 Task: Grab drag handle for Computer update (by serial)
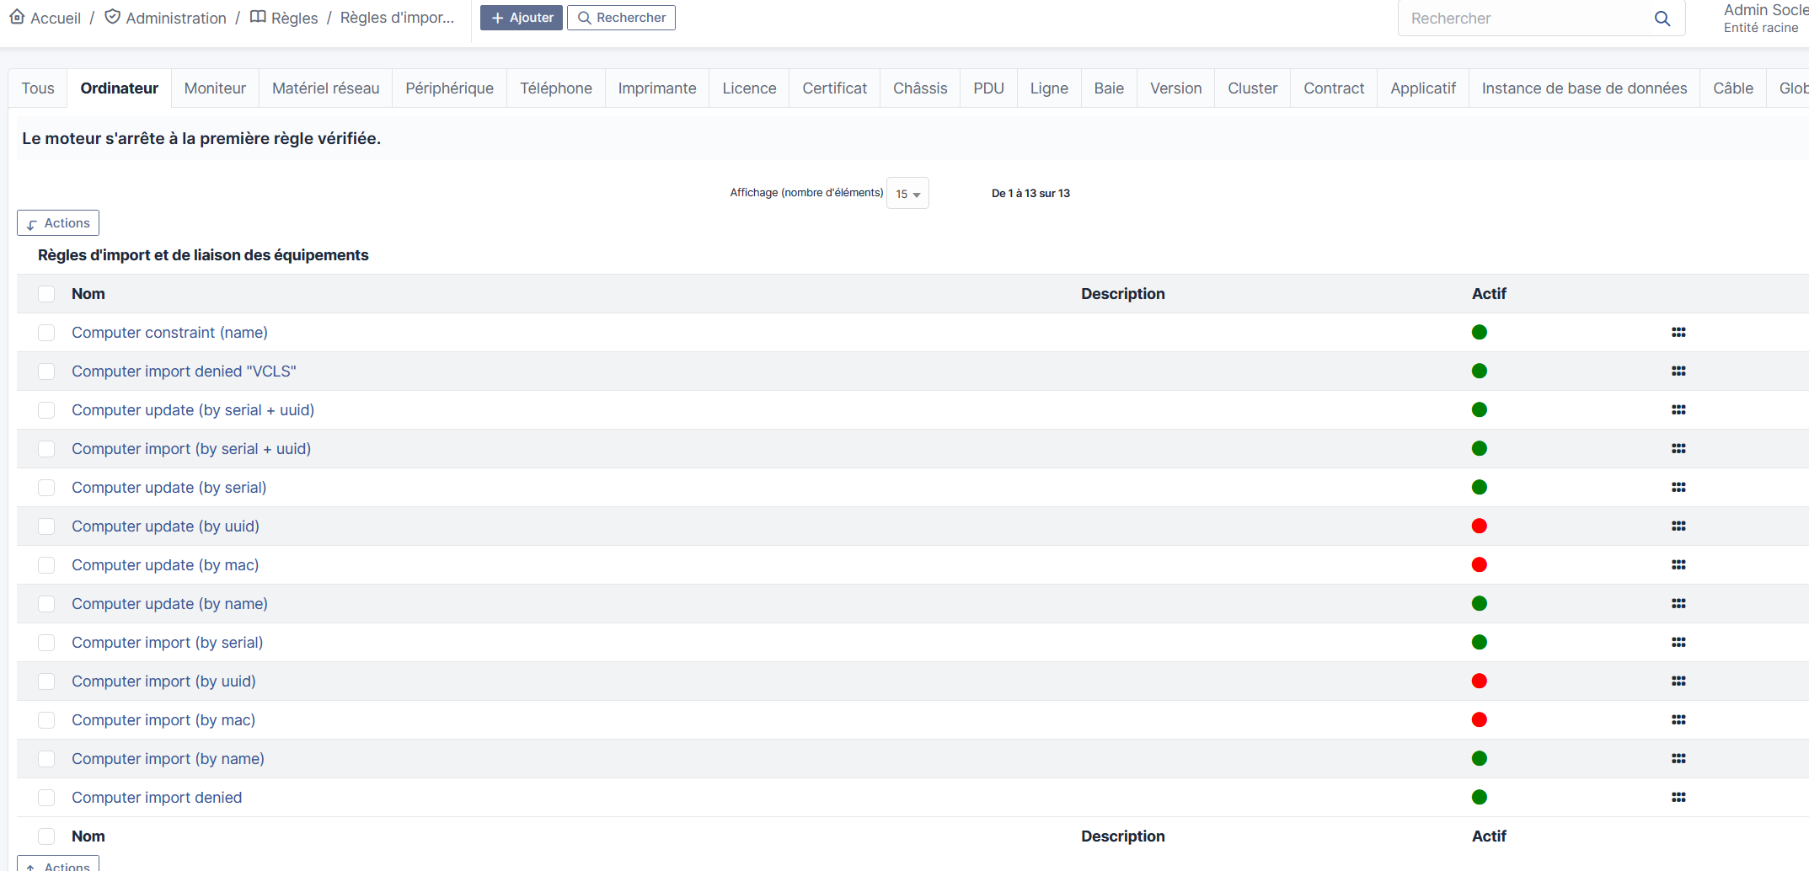click(x=1678, y=488)
